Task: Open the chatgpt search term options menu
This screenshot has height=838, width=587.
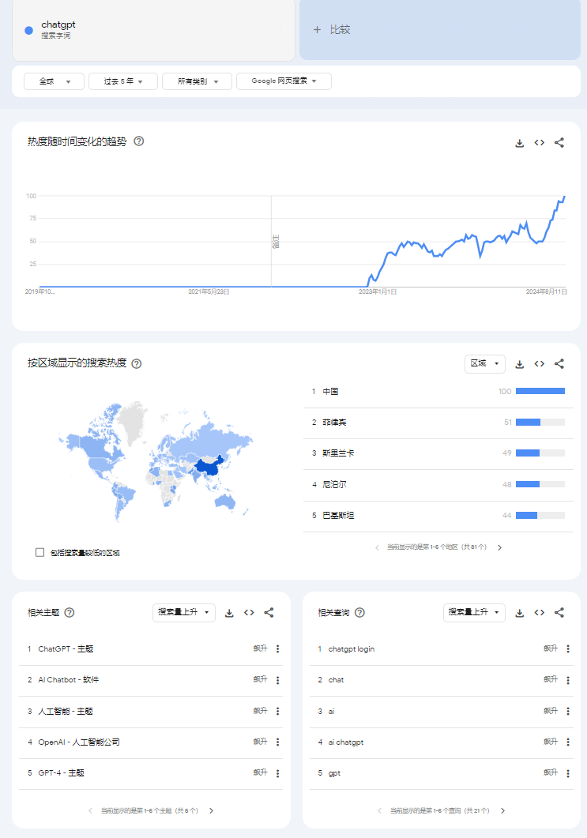Action: [x=280, y=30]
